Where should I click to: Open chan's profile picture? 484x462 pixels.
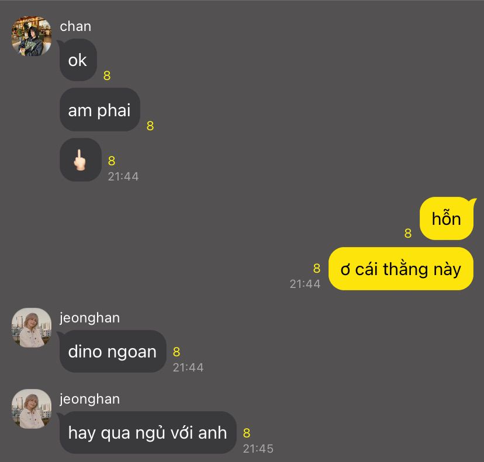(x=32, y=36)
